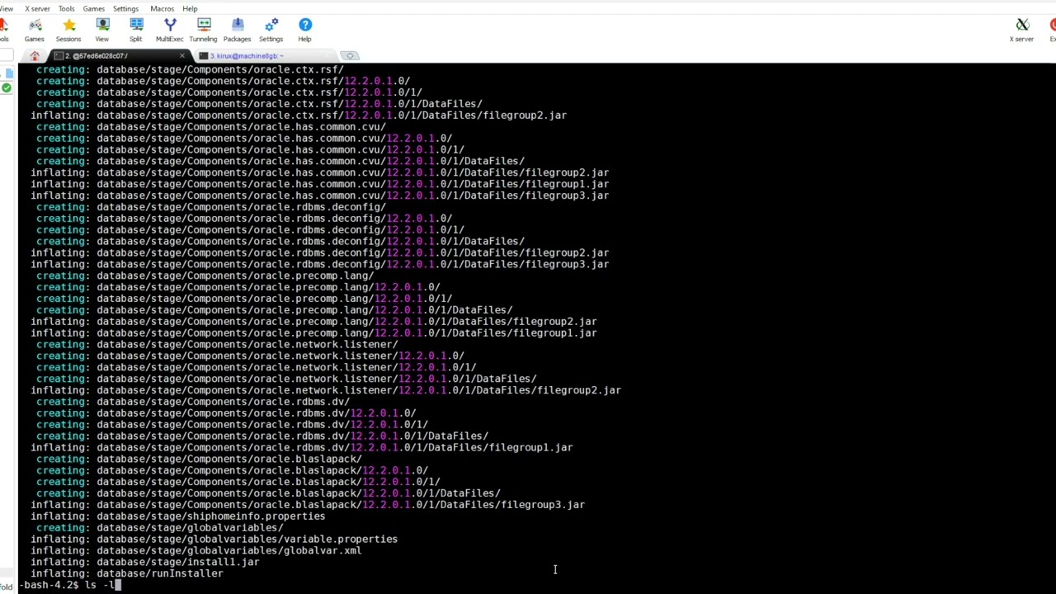The height and width of the screenshot is (594, 1056).
Task: Click the oracle.precomp.lang filegroup1.jar line
Action: click(x=313, y=332)
